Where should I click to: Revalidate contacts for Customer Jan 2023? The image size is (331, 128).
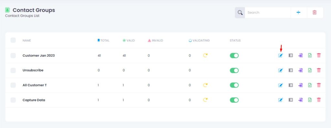pyautogui.click(x=205, y=55)
